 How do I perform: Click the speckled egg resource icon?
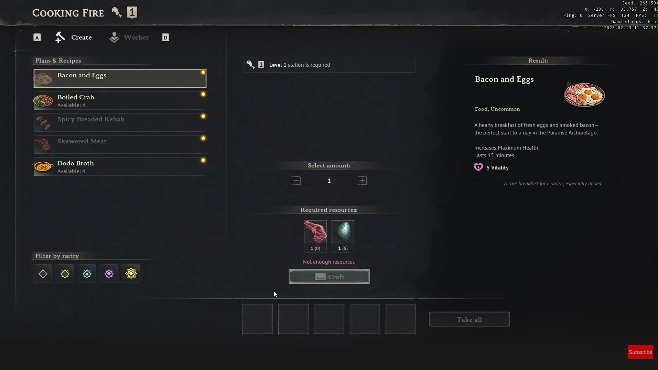343,232
